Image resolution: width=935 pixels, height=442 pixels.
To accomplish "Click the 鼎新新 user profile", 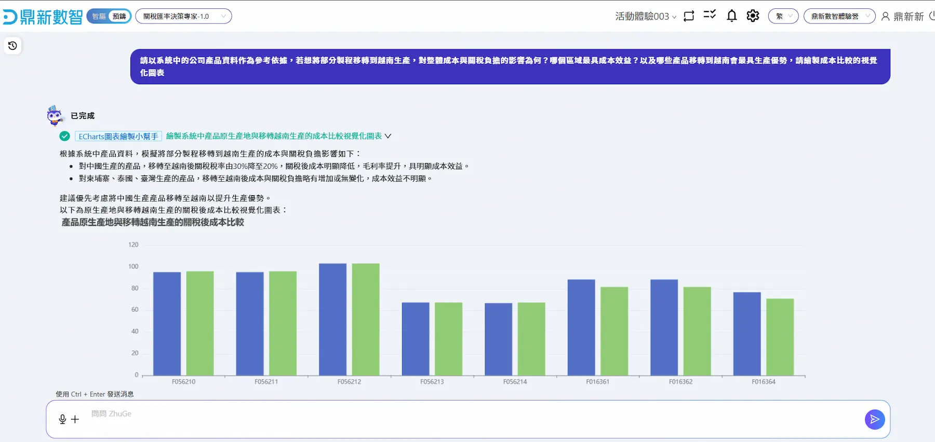I will pos(903,17).
